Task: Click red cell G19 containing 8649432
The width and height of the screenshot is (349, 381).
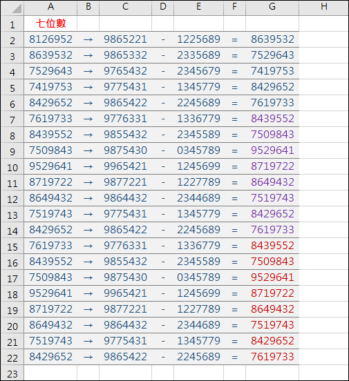Action: (272, 309)
